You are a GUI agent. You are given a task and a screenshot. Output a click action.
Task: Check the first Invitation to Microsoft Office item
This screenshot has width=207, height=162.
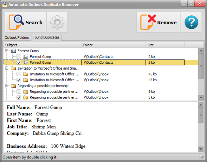19,74
